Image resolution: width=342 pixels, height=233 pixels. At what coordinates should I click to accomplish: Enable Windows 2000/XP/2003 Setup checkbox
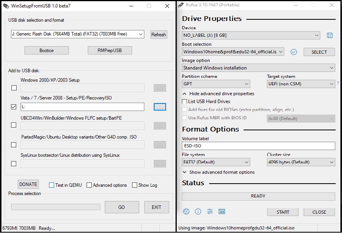14,88
